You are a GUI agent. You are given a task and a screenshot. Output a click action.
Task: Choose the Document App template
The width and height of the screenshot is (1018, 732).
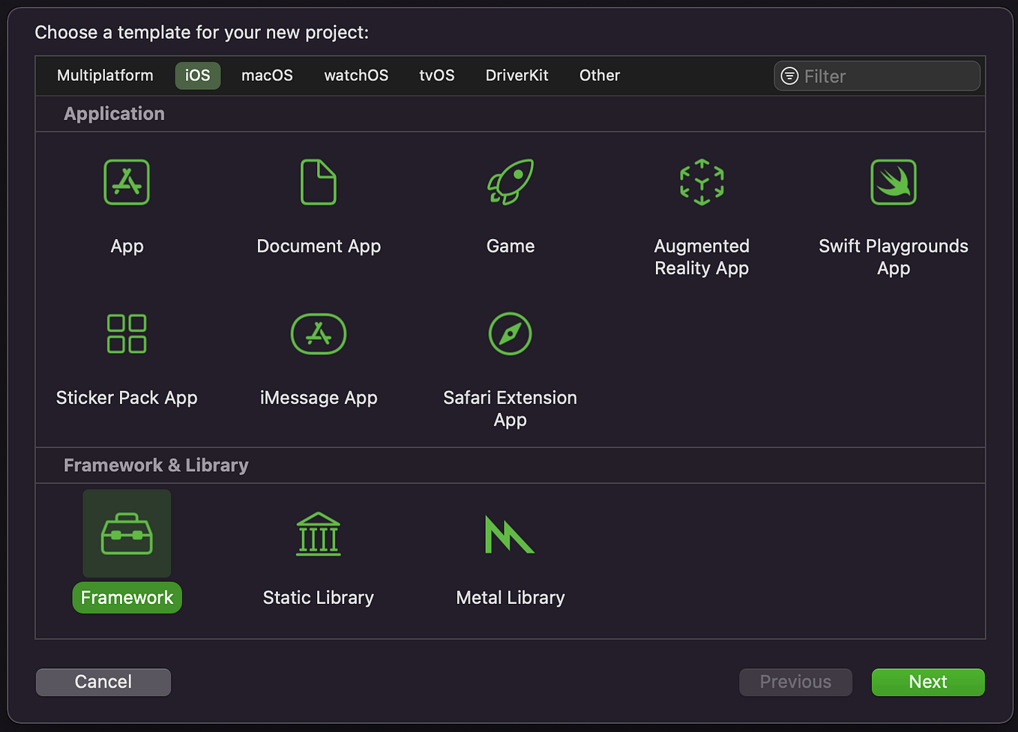click(319, 182)
